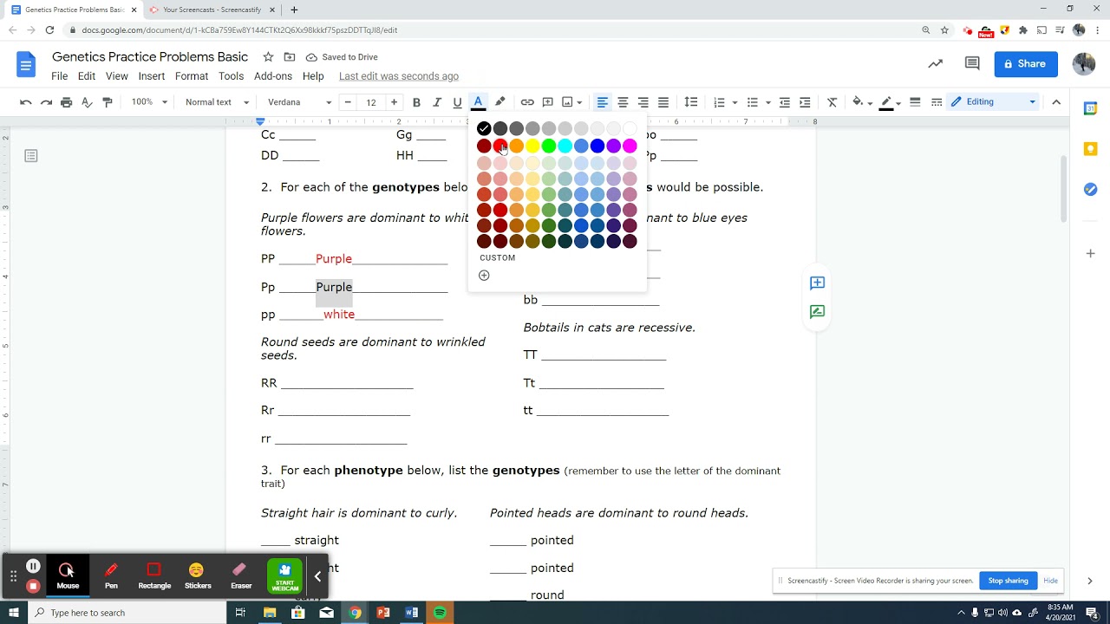Viewport: 1110px width, 624px height.
Task: Toggle italic formatting
Action: pyautogui.click(x=437, y=102)
